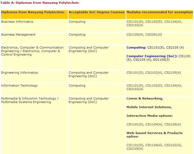Click 'Computing and Computer Engineering (SoC)' in Multimedia row
The height and width of the screenshot is (154, 194).
(x=89, y=100)
